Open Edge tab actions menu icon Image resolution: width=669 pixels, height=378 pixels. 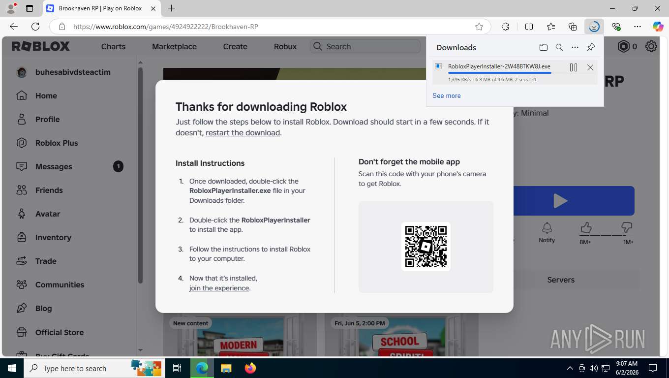(x=30, y=8)
